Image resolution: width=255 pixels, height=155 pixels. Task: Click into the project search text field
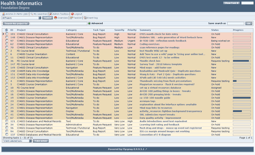(58, 23)
